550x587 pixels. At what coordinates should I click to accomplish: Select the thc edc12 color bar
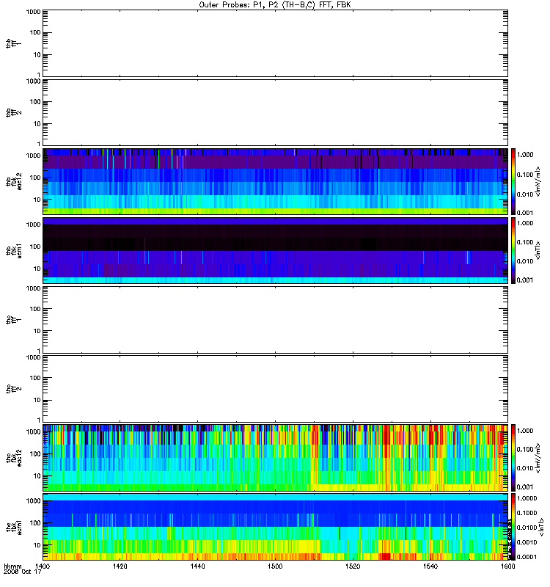[513, 458]
